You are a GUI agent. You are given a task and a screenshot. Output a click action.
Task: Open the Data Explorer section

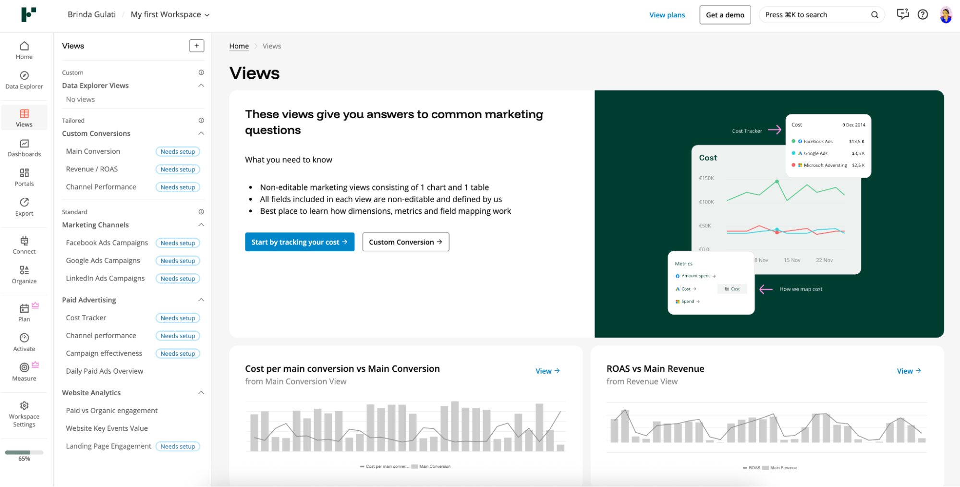click(x=24, y=80)
